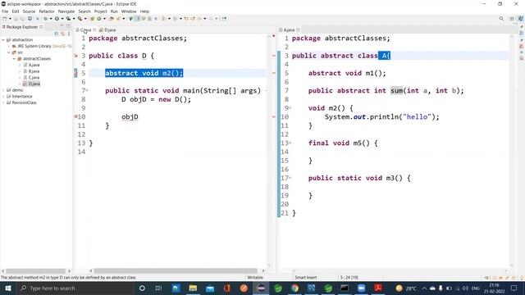Expand the JRE System Library node

pos(9,46)
